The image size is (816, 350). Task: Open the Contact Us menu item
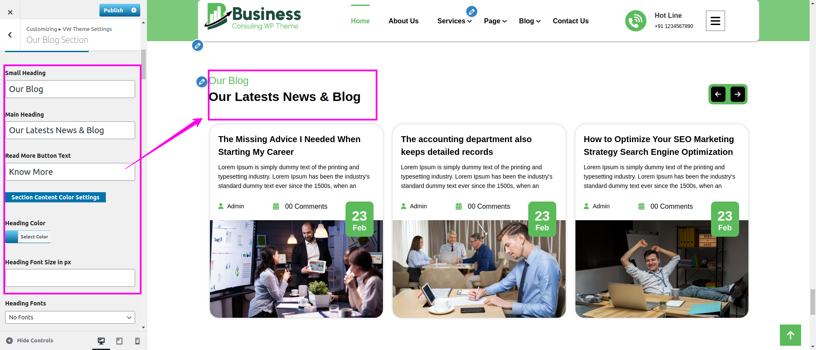point(571,21)
